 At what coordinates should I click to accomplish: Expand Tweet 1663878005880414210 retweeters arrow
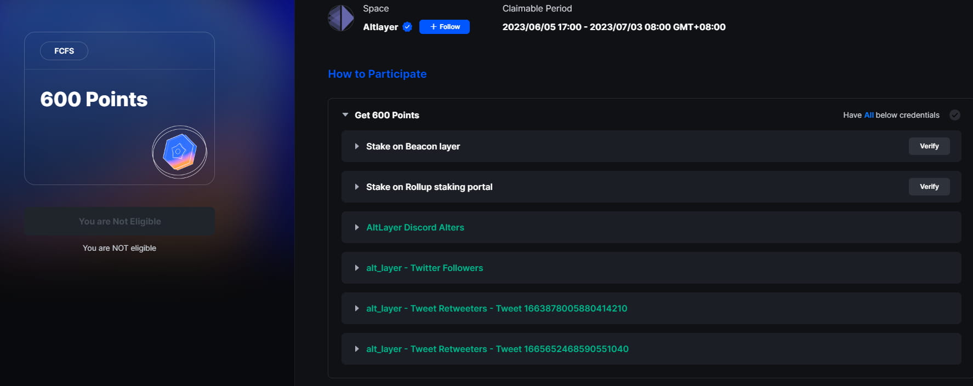(357, 308)
